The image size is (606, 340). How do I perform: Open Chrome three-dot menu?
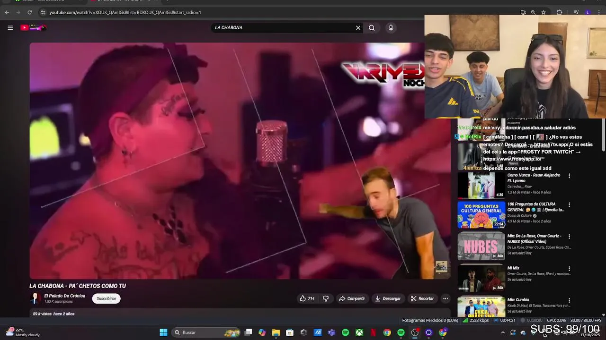tap(599, 12)
